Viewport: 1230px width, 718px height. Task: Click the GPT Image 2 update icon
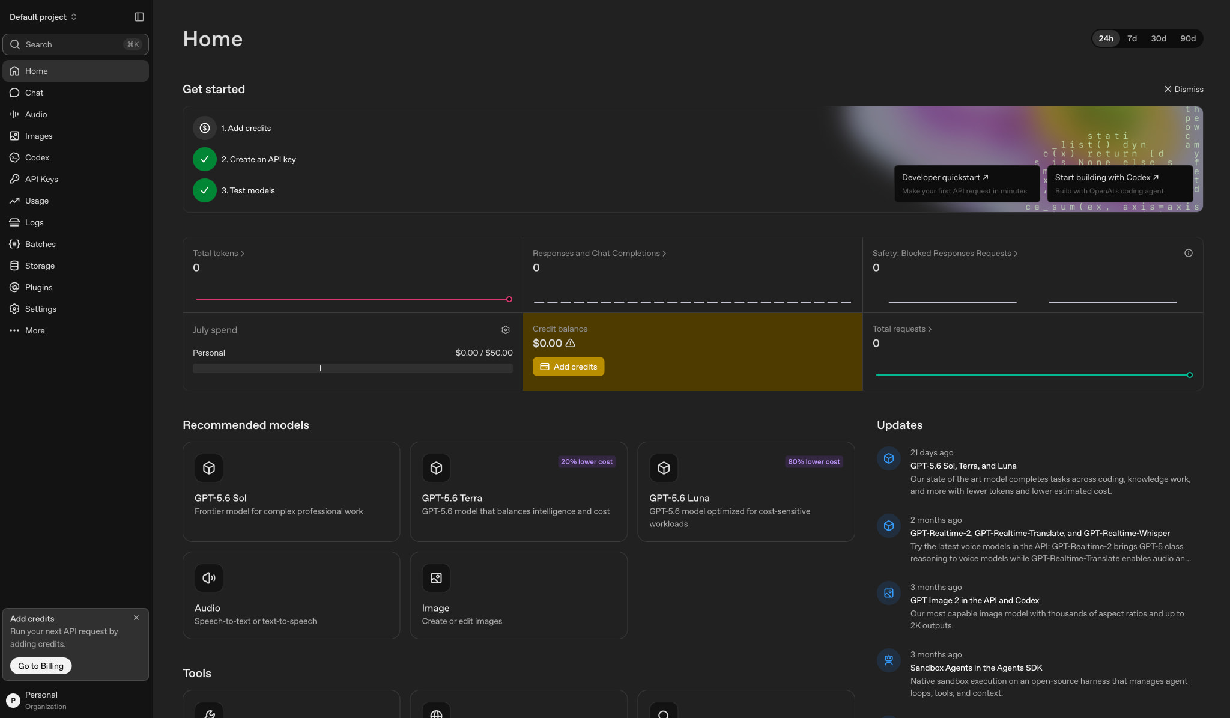[889, 593]
